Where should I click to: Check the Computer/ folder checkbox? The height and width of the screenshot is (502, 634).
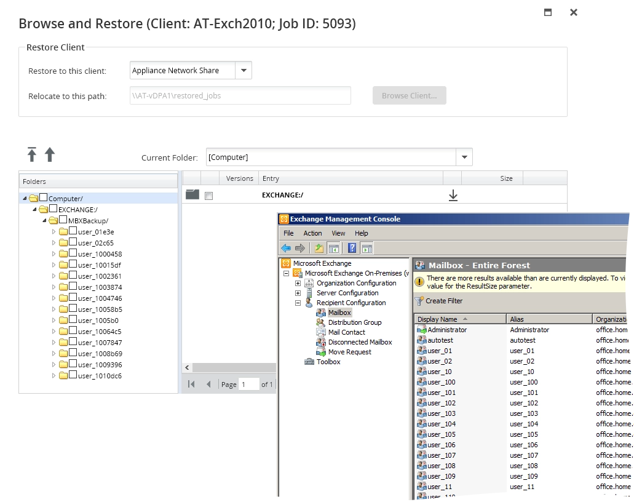tap(43, 197)
